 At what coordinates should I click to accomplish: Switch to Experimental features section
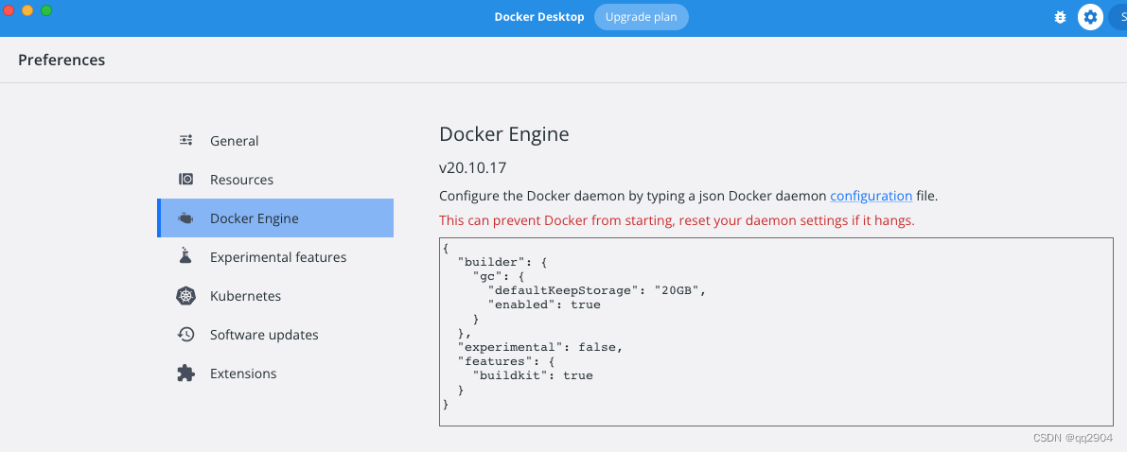(x=275, y=257)
